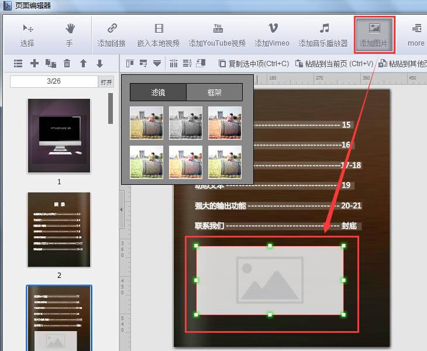
Task: Click the thumbnail panel scrollbar
Action: coord(111,108)
